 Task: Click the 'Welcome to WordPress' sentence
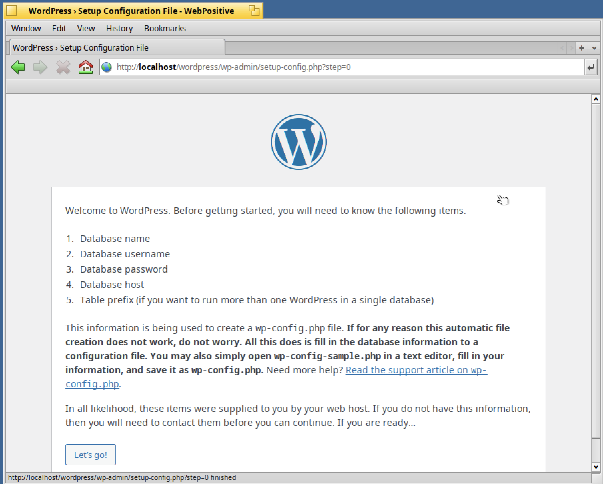(265, 211)
